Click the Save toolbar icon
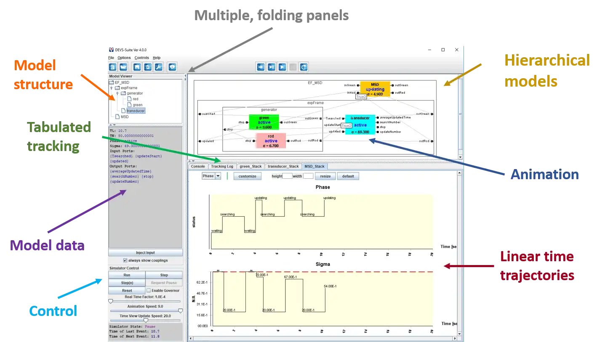Screen dimensions: 605x342 [138, 67]
